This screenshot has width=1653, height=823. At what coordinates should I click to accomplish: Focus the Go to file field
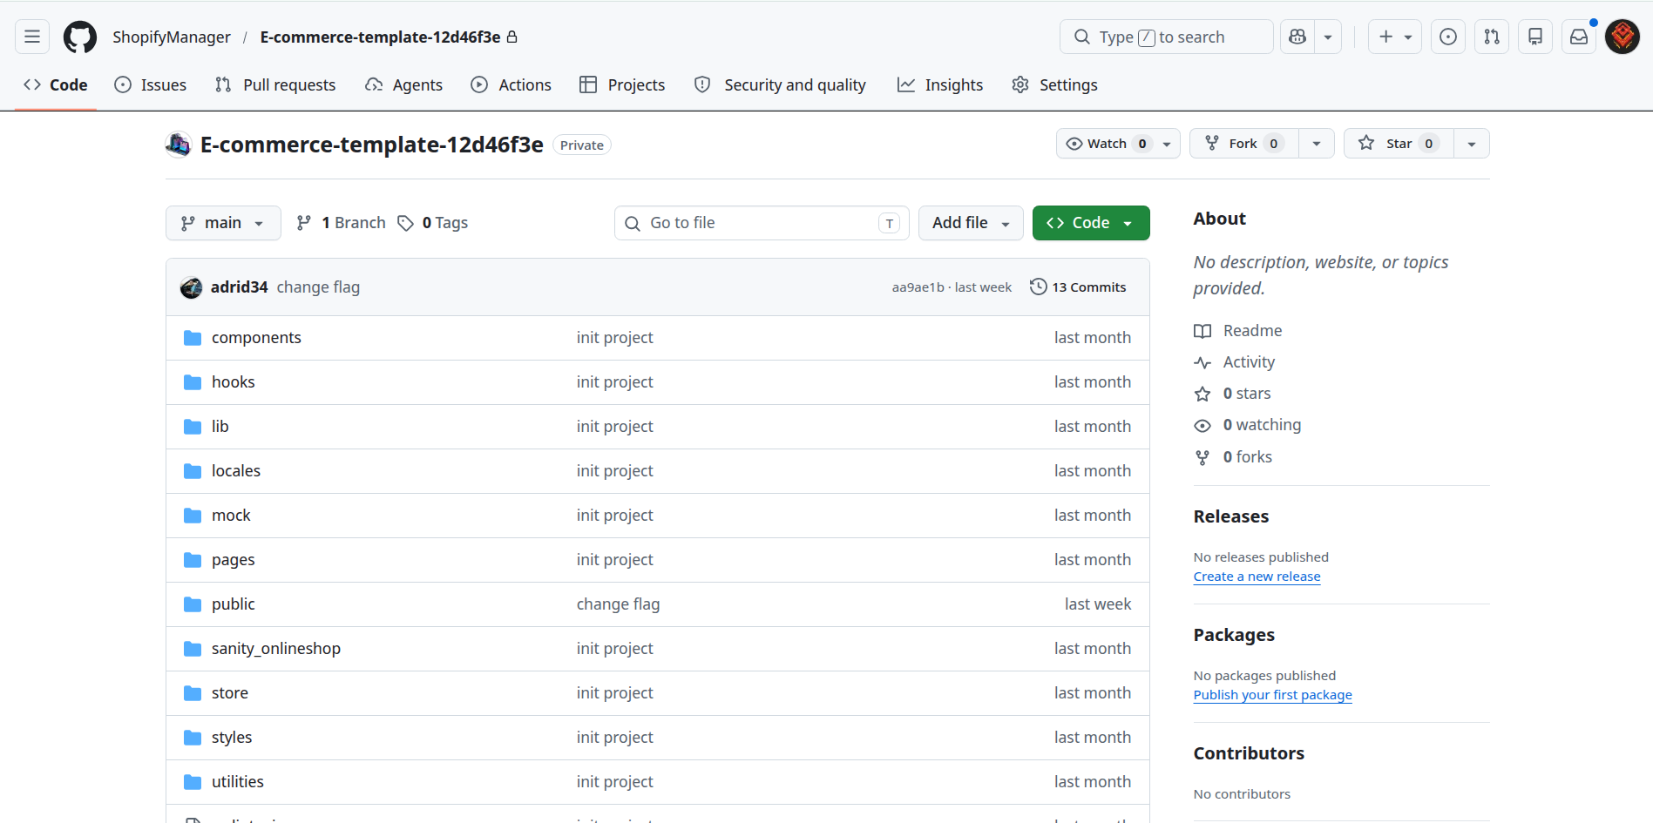click(x=762, y=223)
